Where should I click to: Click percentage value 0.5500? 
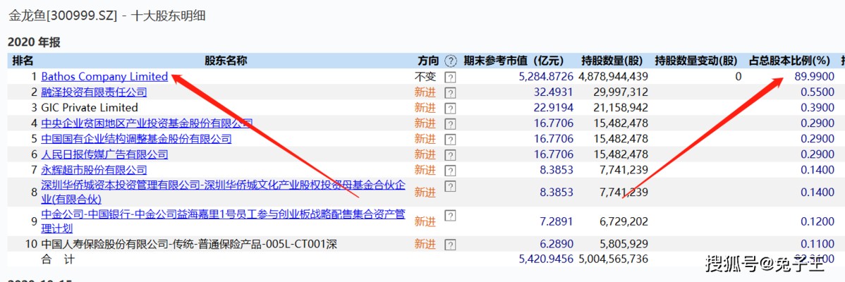pos(818,92)
